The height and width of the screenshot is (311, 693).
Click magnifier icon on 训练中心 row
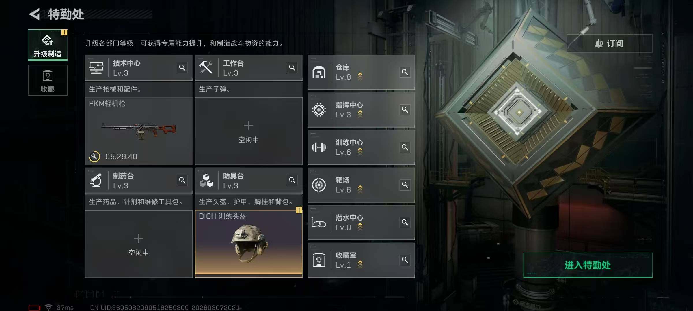pos(405,147)
